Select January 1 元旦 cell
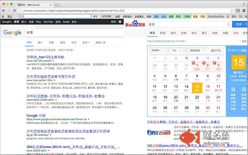This screenshot has height=155, width=248. (x=197, y=67)
